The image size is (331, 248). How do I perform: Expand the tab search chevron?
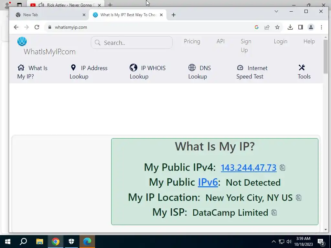click(x=276, y=11)
